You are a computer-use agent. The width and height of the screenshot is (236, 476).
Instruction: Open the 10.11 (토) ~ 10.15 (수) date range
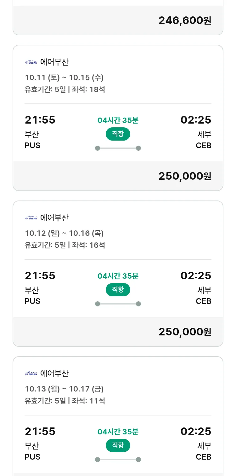pos(64,78)
